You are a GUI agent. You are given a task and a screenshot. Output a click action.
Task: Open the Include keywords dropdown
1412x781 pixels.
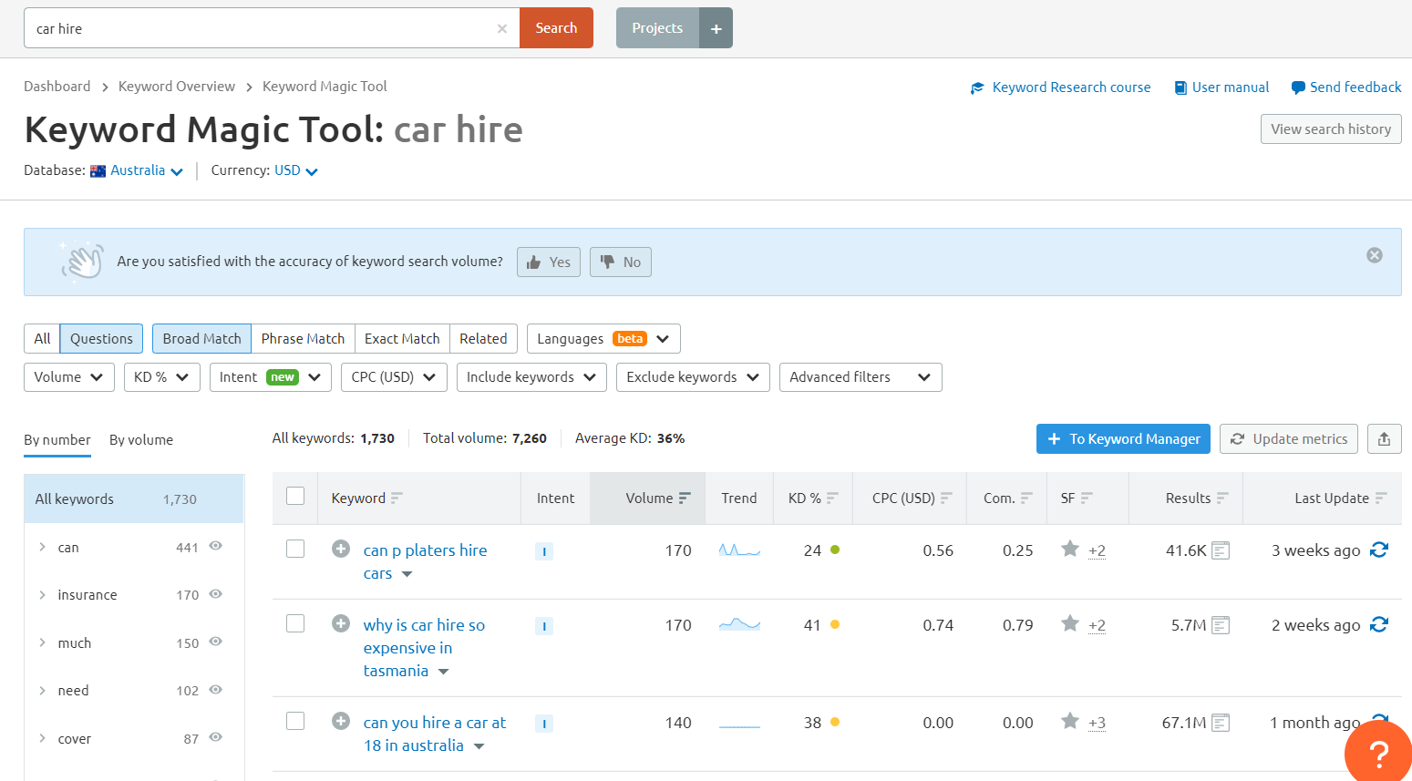pyautogui.click(x=531, y=377)
